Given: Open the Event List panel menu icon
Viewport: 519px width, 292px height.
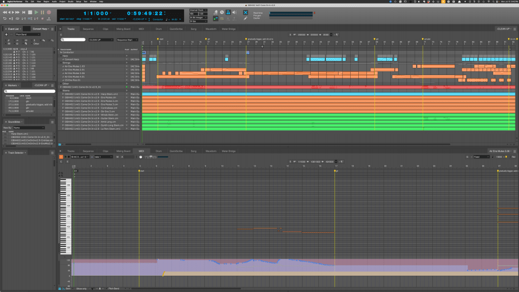Looking at the screenshot, I should point(53,29).
